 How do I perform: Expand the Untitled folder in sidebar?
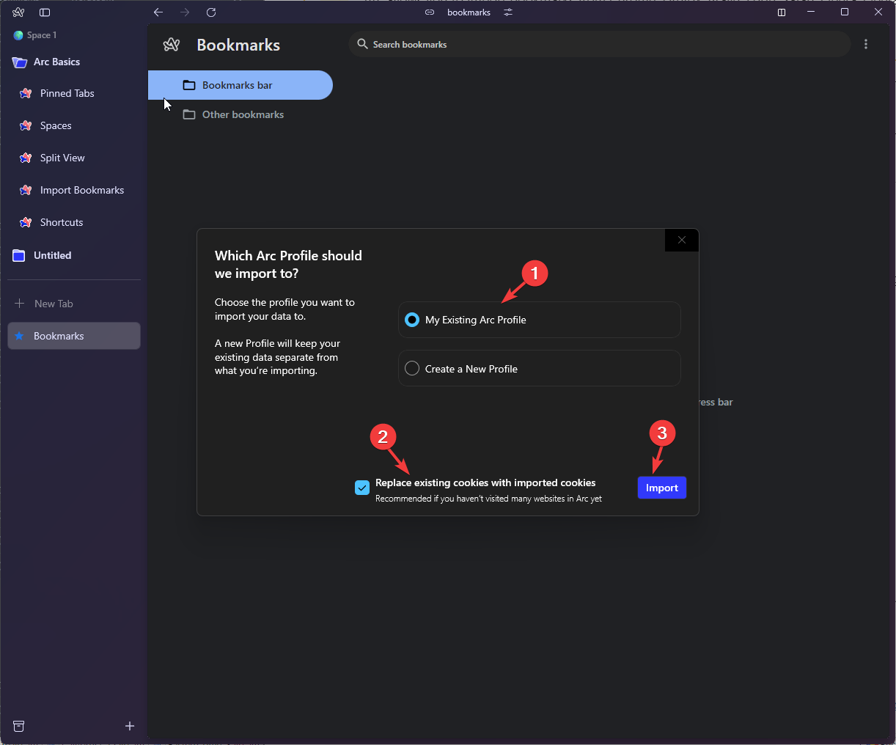(x=74, y=255)
